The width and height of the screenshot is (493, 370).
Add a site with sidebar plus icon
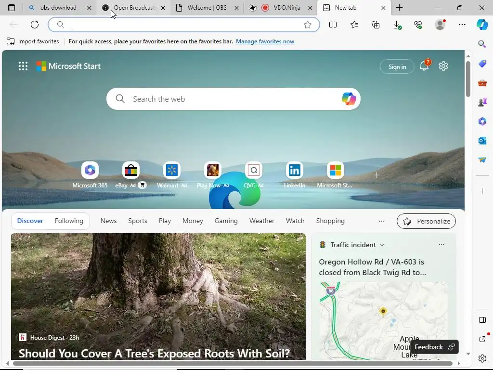pyautogui.click(x=482, y=191)
